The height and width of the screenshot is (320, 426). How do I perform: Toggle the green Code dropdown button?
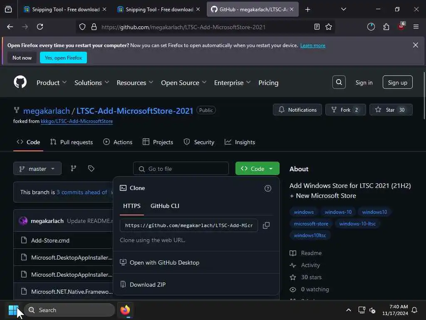257,168
